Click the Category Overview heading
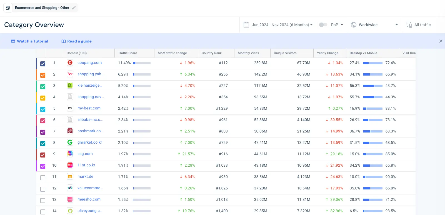 point(34,25)
